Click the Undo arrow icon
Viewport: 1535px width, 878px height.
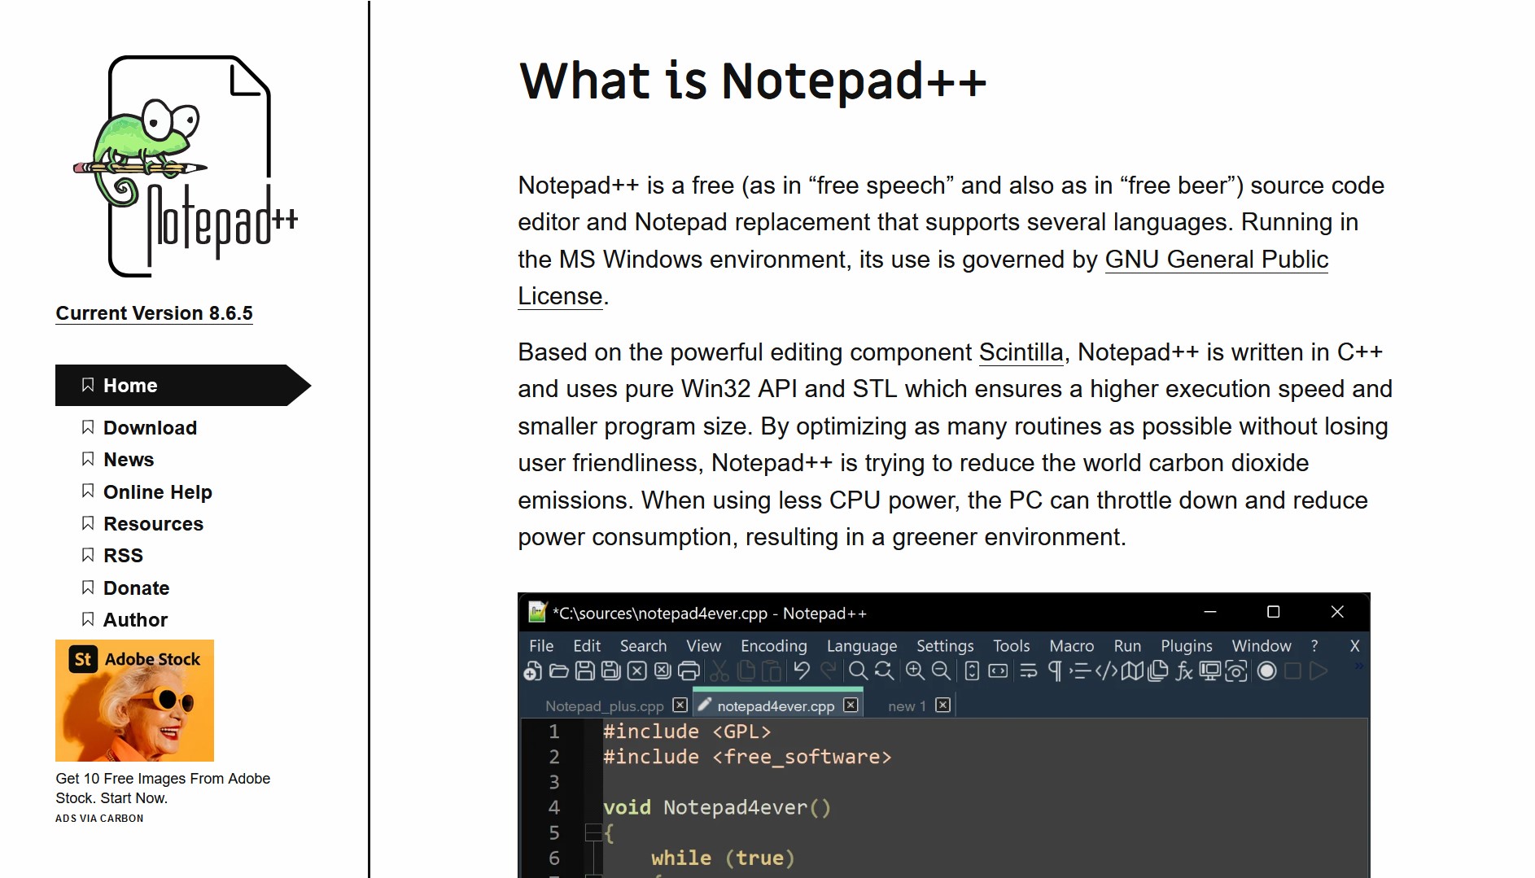pyautogui.click(x=802, y=671)
